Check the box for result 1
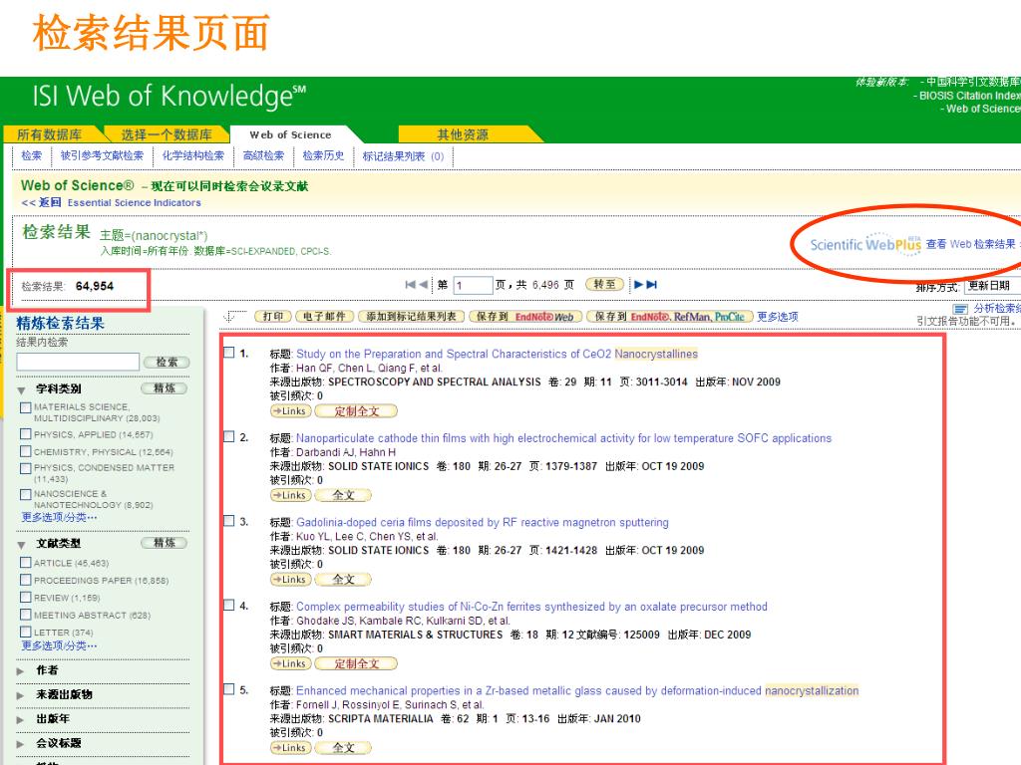 coord(229,353)
